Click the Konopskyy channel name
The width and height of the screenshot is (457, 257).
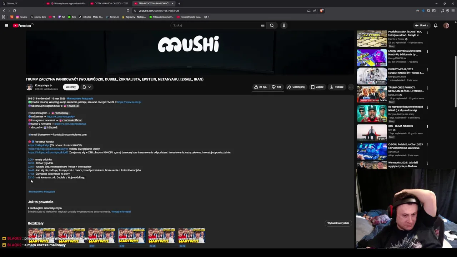[x=42, y=85]
